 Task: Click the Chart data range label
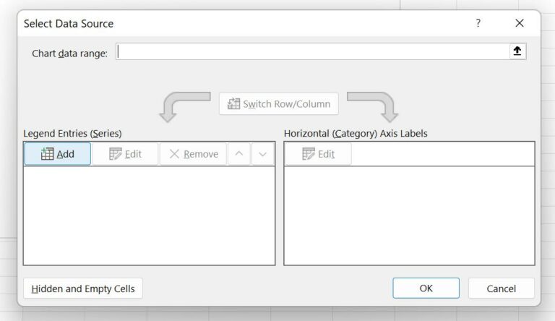[x=69, y=54]
